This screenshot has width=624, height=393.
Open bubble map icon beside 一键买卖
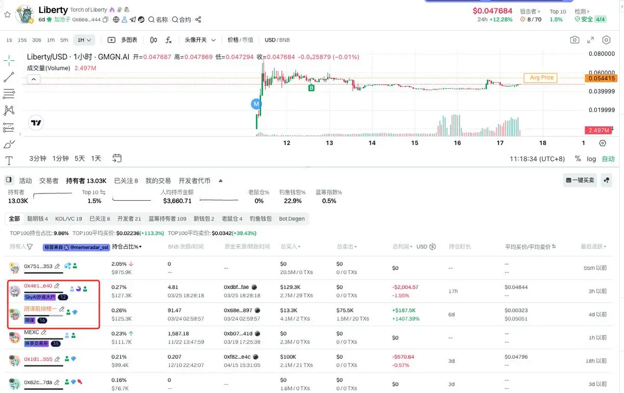coord(606,180)
